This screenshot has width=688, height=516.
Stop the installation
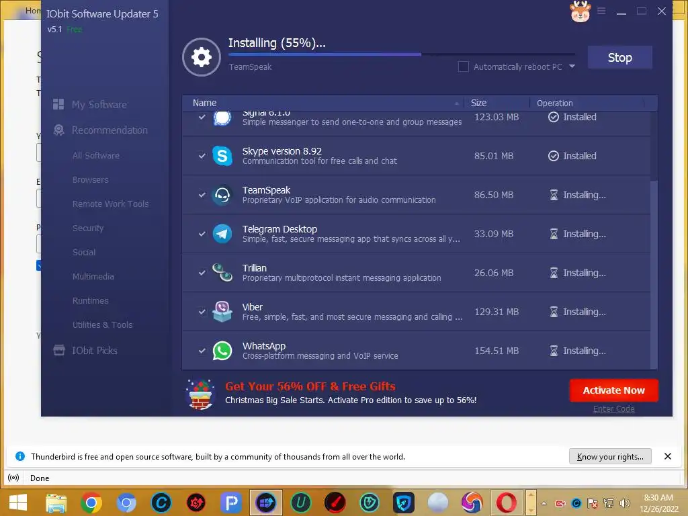tap(619, 58)
